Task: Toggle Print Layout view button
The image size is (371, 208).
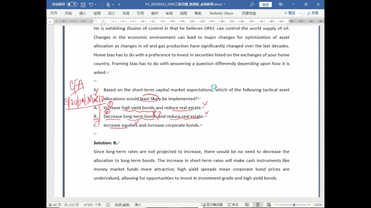Action: coord(257,205)
